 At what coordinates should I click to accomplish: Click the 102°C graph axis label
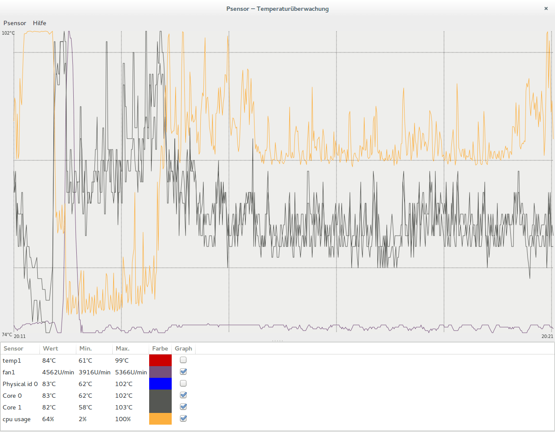coord(8,33)
